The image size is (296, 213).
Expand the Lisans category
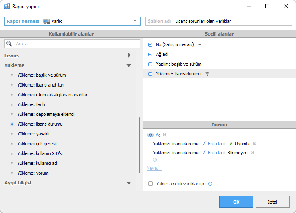point(129,55)
